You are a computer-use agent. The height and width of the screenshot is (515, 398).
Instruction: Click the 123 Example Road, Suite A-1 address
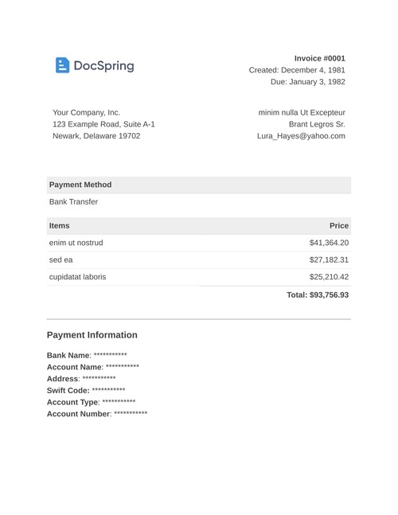click(103, 124)
